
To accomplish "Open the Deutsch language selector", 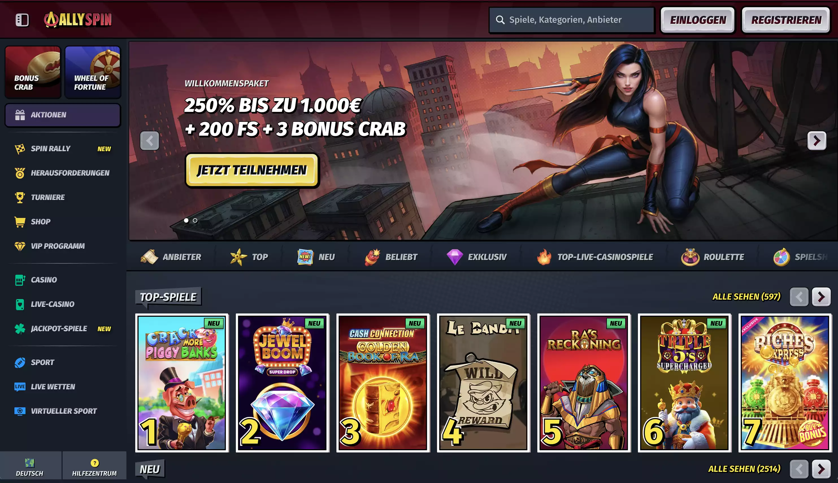I will [x=30, y=467].
